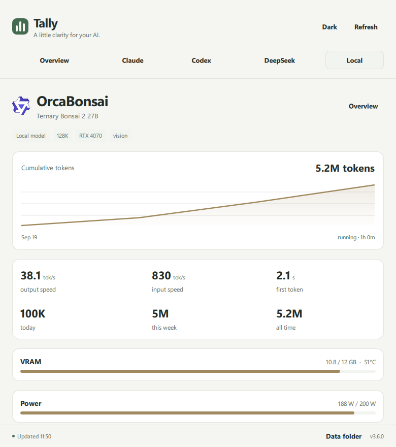Click the 100K today value

pyautogui.click(x=33, y=314)
